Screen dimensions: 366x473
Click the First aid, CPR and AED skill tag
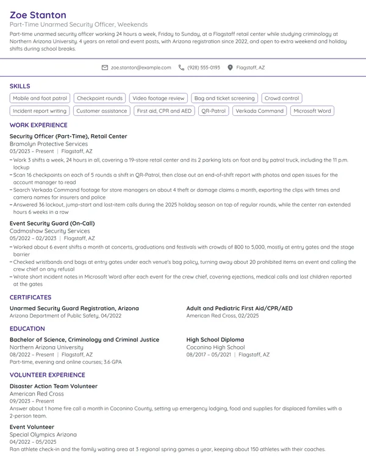point(164,111)
